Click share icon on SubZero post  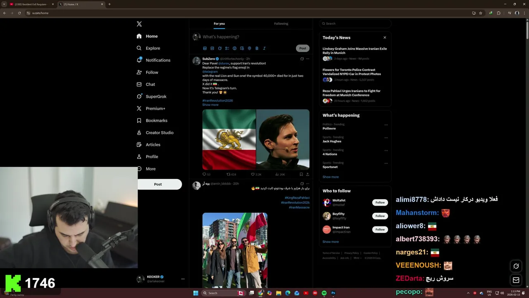pos(307,174)
